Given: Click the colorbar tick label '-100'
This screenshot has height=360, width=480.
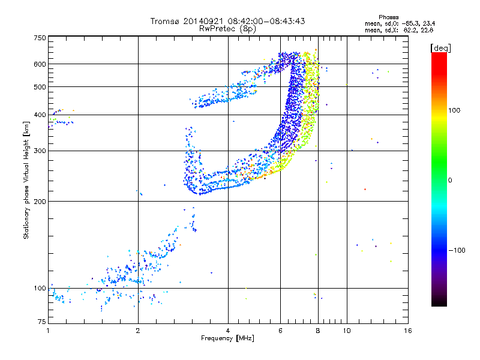Looking at the screenshot, I should [457, 250].
